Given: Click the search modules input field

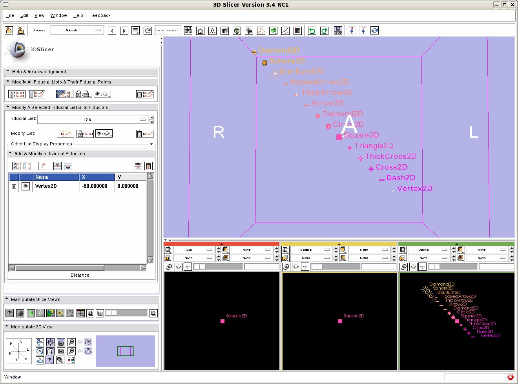Looking at the screenshot, I should (x=168, y=30).
